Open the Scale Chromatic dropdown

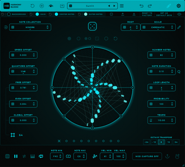point(158,27)
